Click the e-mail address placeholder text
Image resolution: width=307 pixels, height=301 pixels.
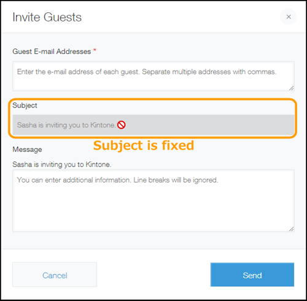[147, 72]
